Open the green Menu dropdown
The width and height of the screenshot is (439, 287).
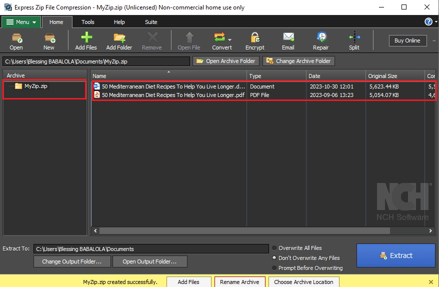pyautogui.click(x=21, y=22)
